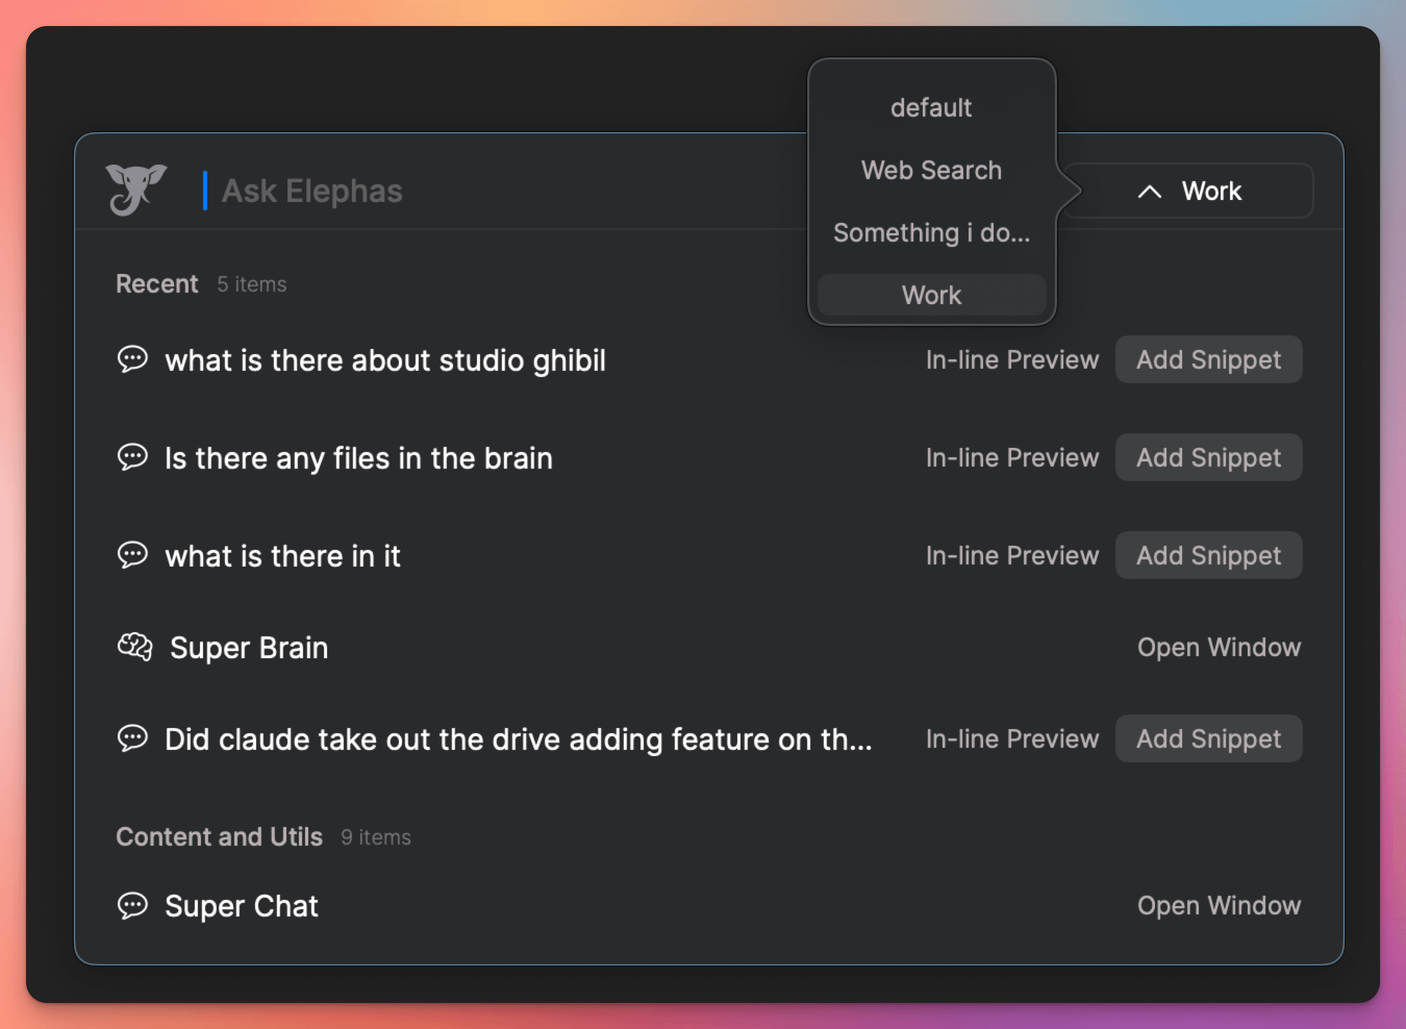Open Window for Super Brain
This screenshot has height=1029, width=1406.
pyautogui.click(x=1219, y=647)
